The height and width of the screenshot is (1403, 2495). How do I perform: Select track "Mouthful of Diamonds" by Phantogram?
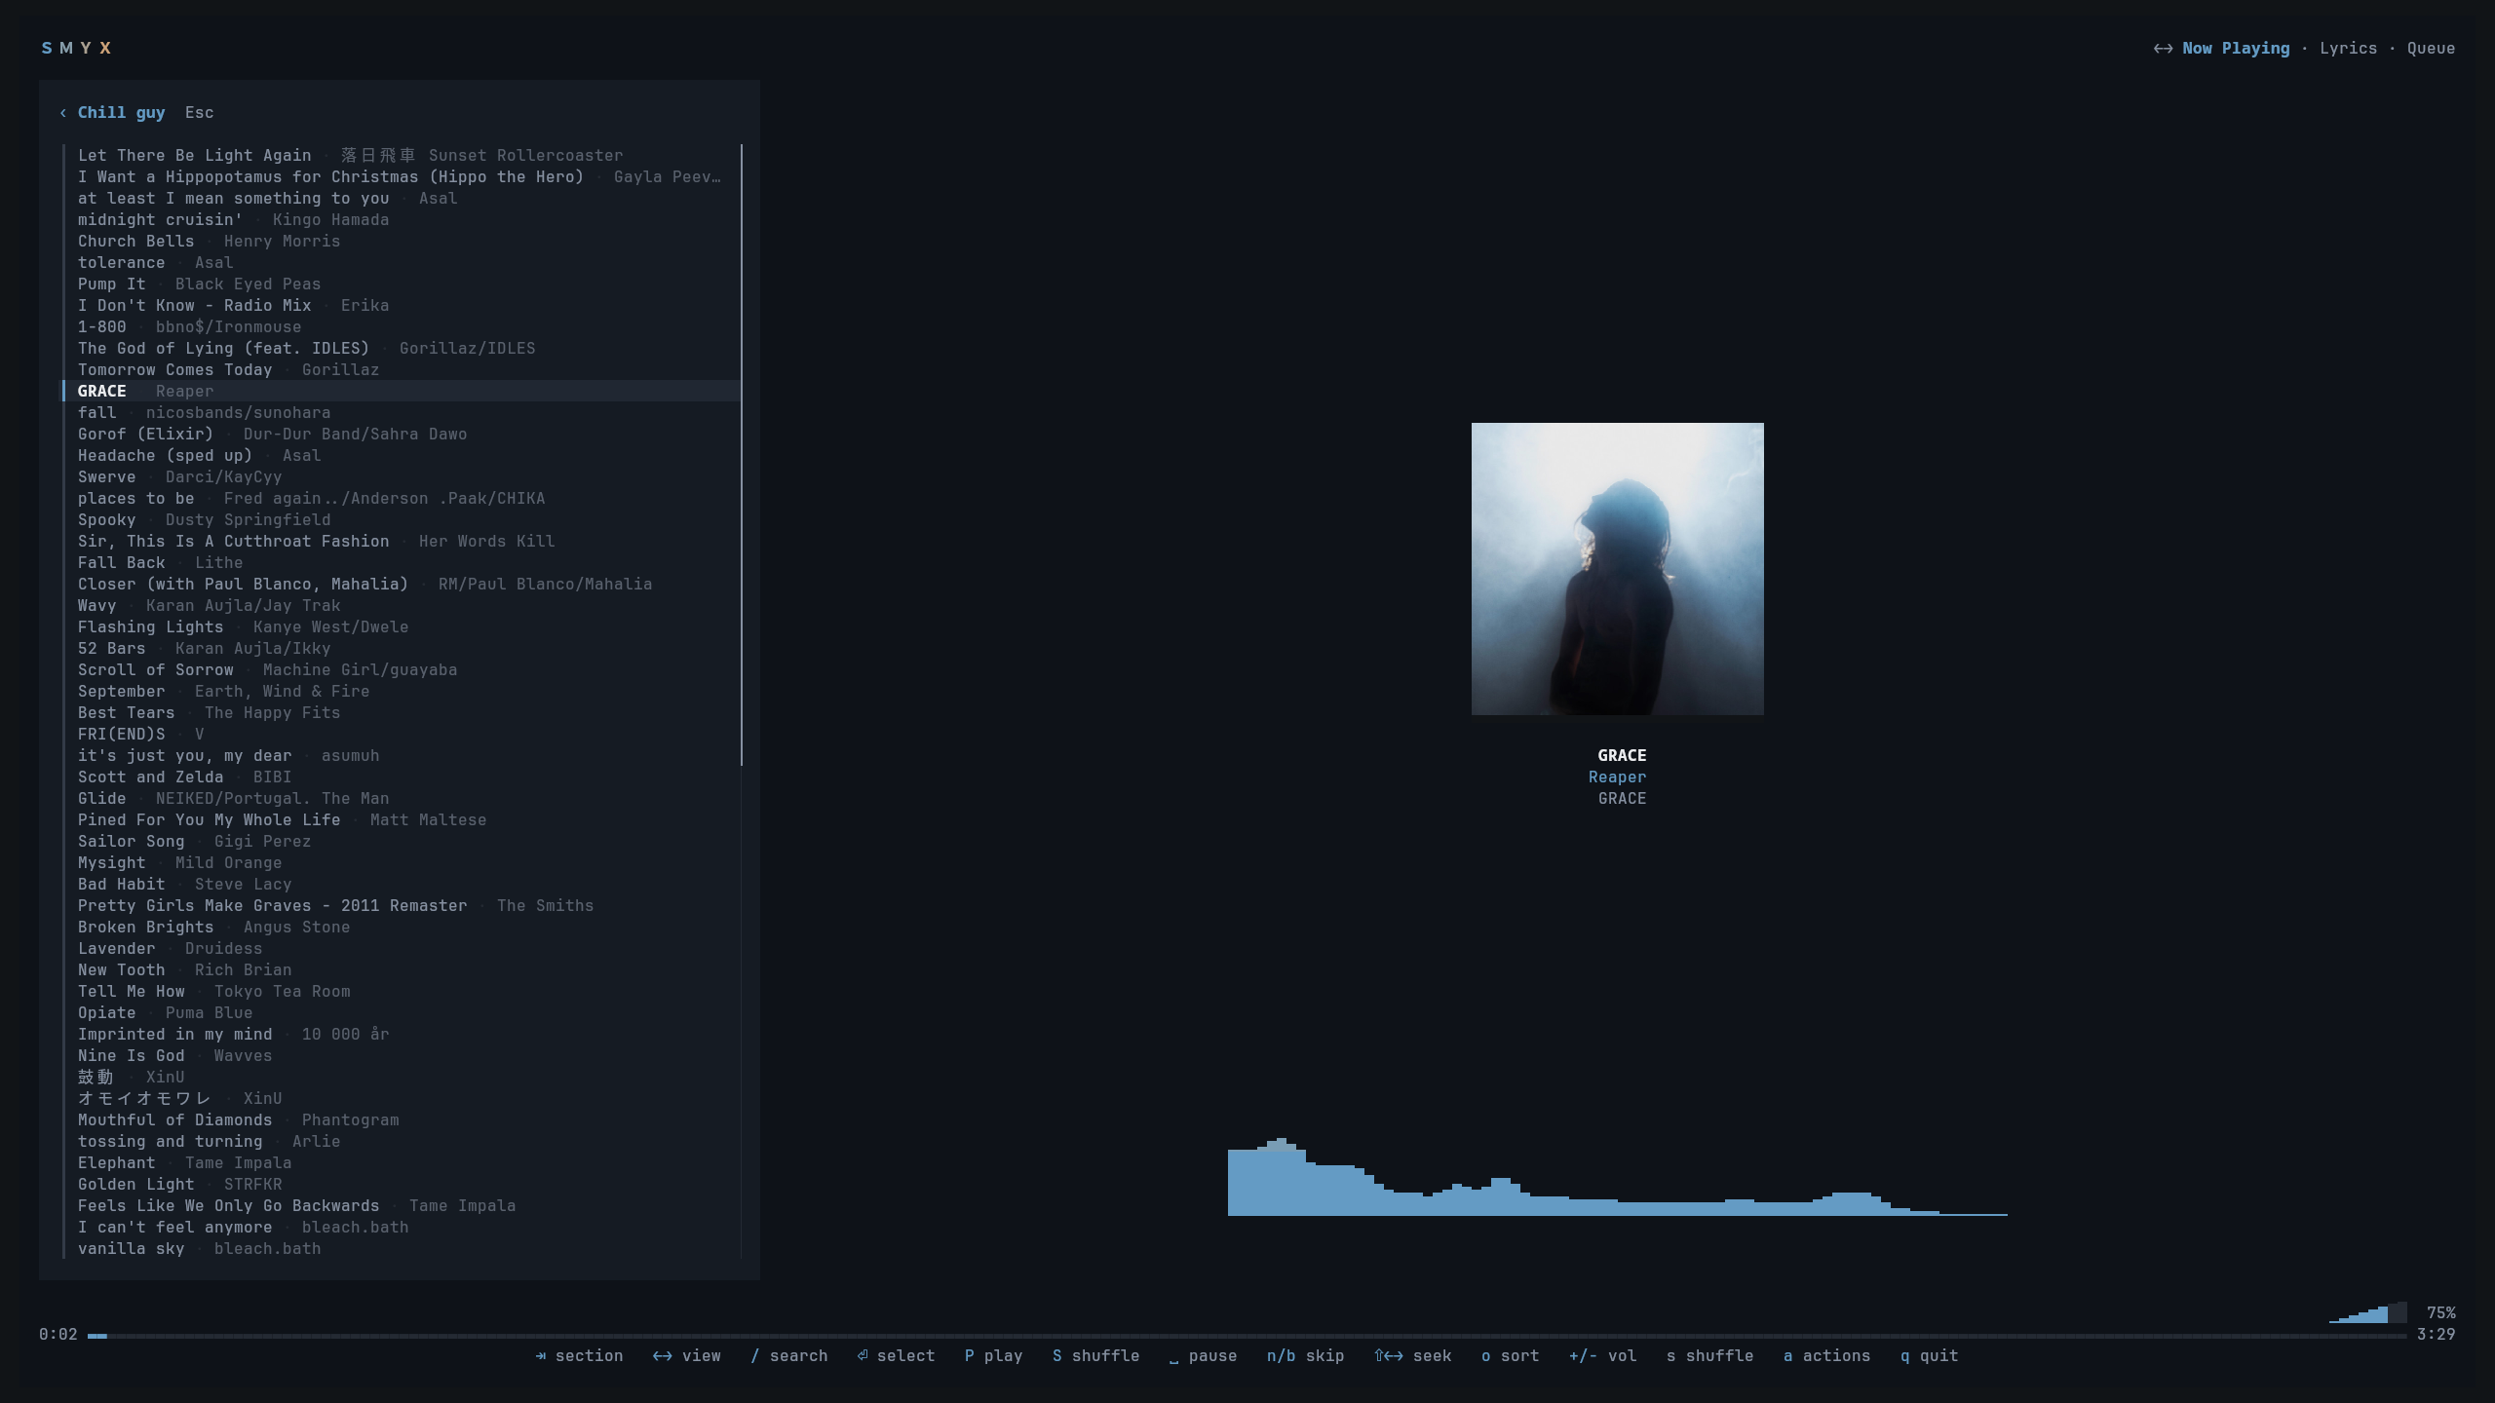click(x=402, y=1120)
